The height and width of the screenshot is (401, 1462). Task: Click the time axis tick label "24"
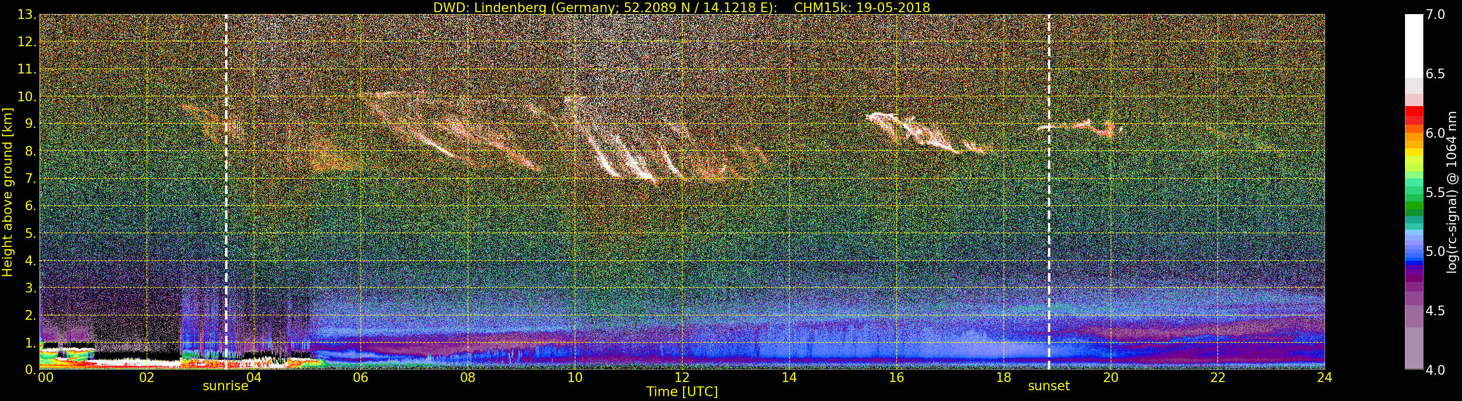[x=1325, y=378]
